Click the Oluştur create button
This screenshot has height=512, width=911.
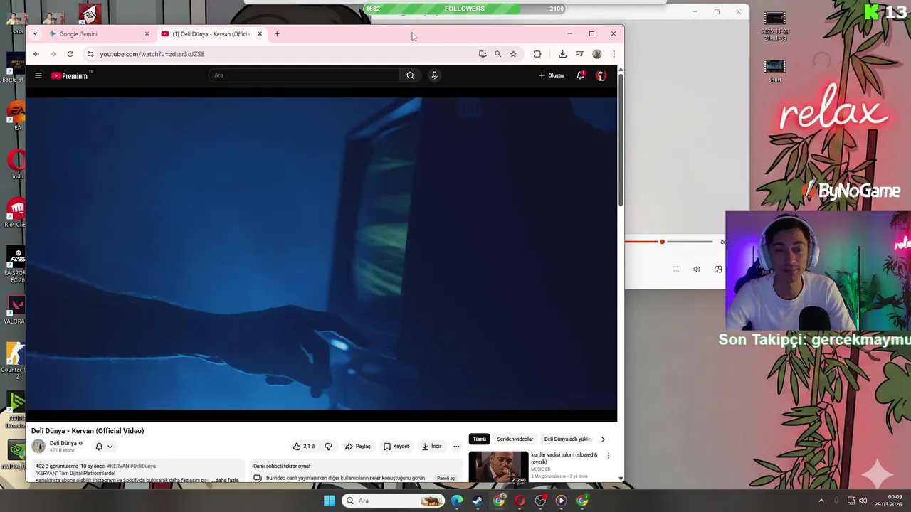(x=552, y=75)
